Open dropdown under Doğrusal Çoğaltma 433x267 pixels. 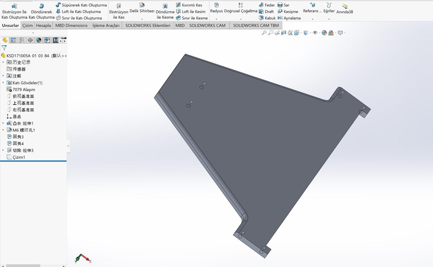coord(241,19)
